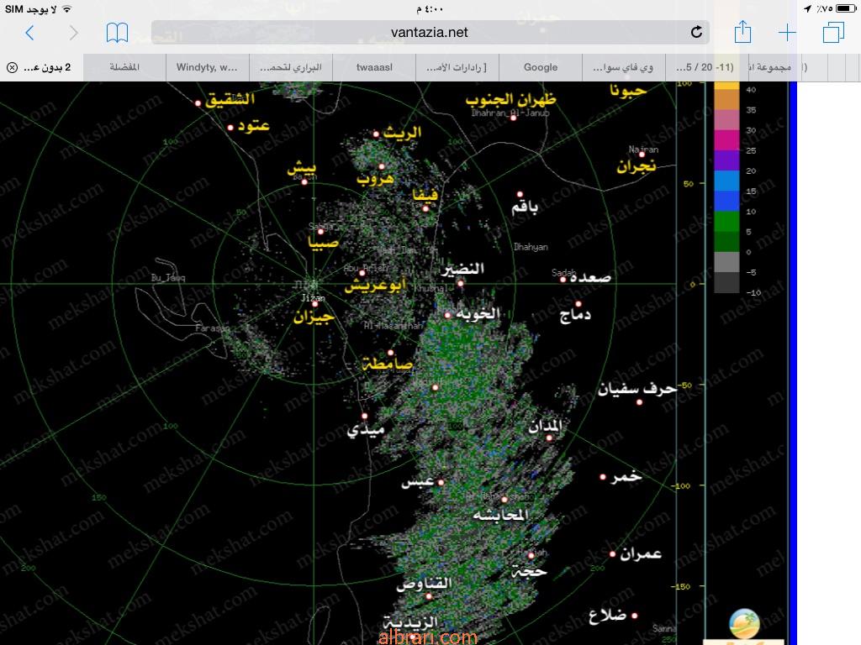Click the حرف سفيان label
Screen dimensions: 861x645
point(637,389)
